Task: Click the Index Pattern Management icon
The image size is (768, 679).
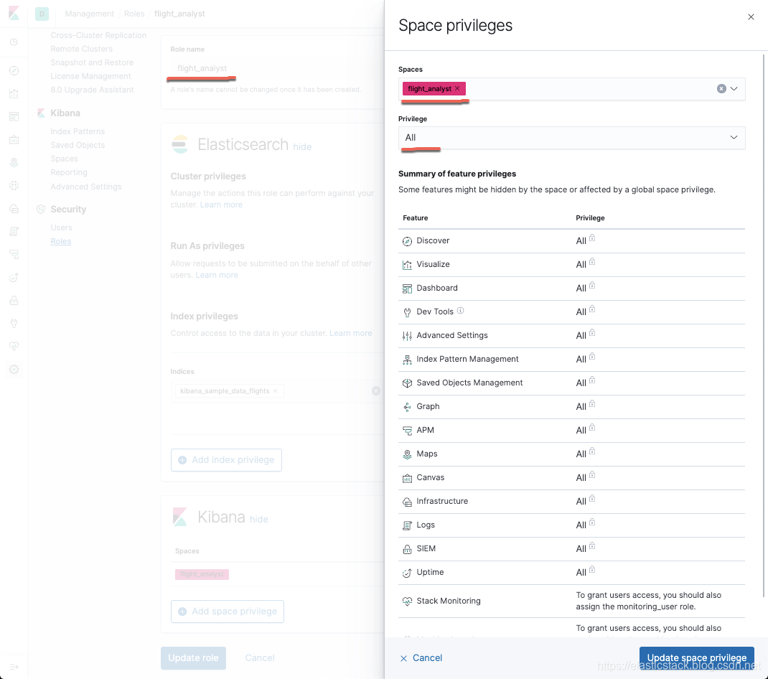Action: (407, 360)
